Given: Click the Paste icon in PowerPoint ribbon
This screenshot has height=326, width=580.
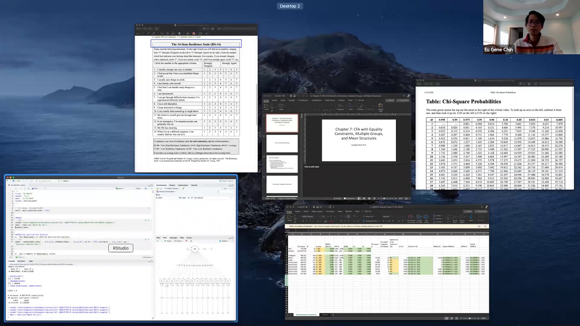Looking at the screenshot, I should (x=266, y=106).
